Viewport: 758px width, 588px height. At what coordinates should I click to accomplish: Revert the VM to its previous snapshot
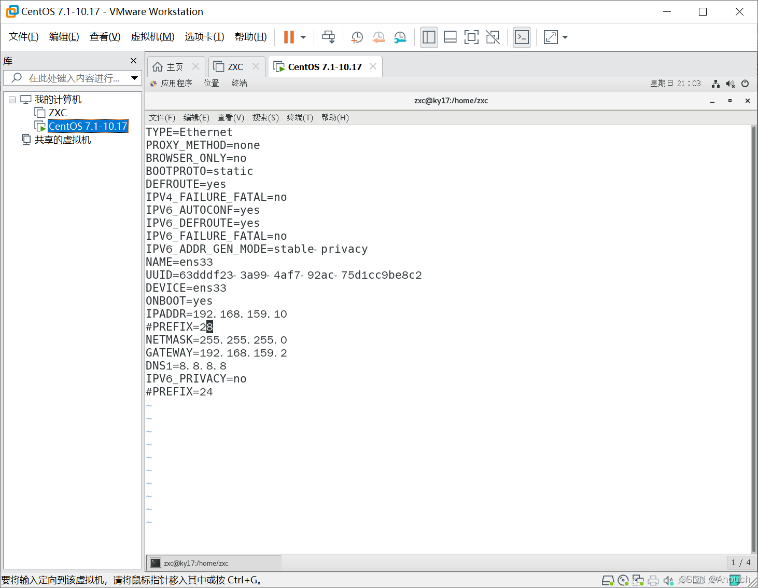click(378, 37)
